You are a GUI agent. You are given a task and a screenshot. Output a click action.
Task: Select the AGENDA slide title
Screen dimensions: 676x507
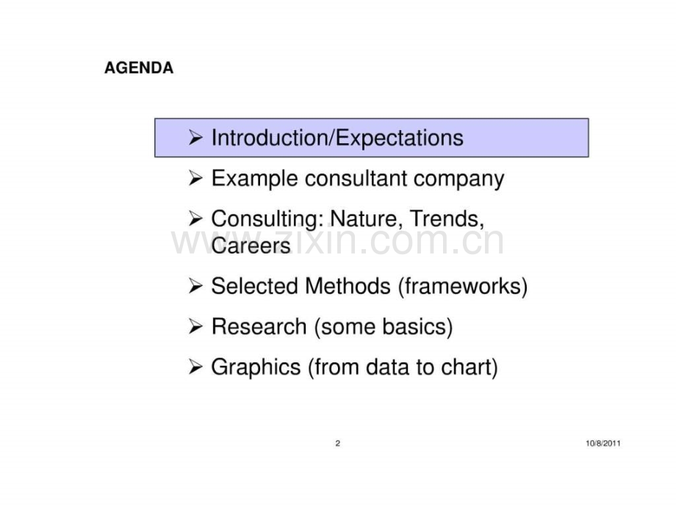[x=139, y=68]
